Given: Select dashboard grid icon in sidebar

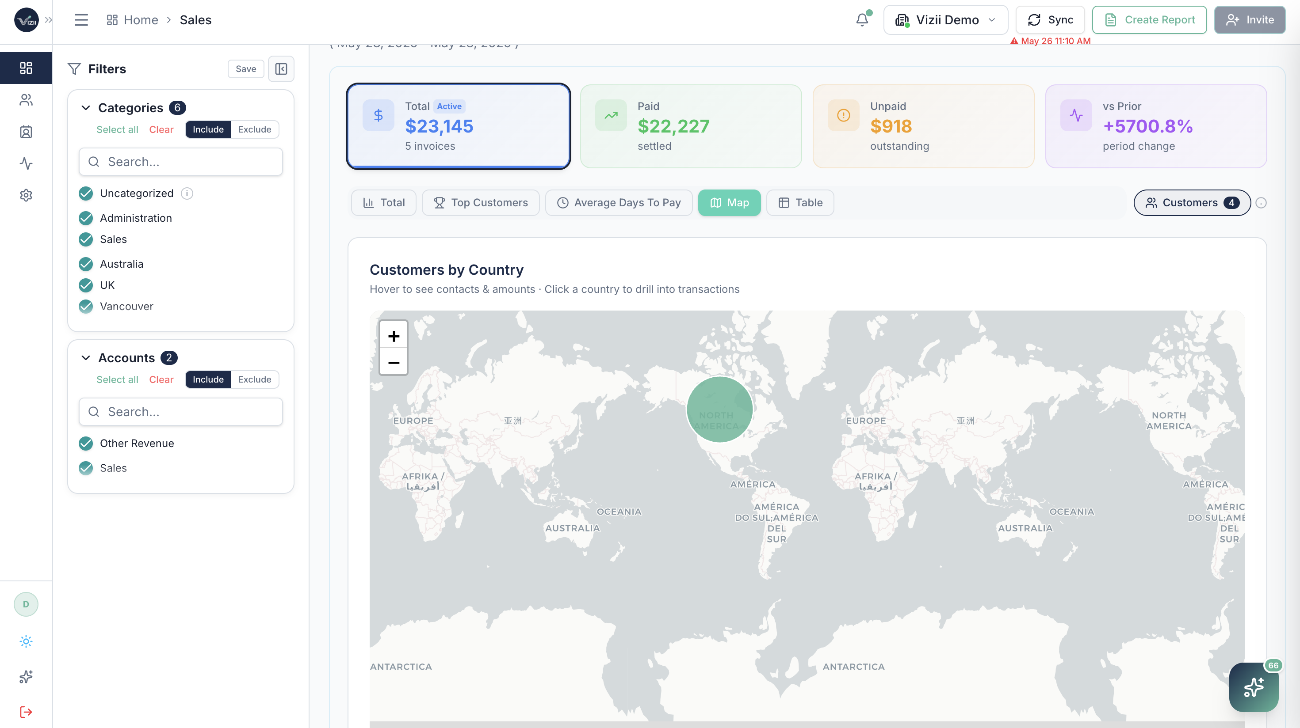Looking at the screenshot, I should click(26, 68).
